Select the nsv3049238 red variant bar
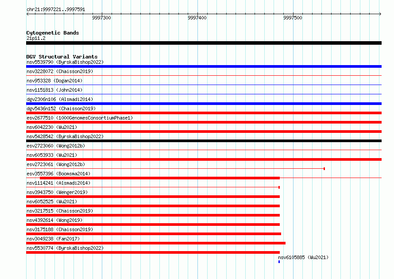This screenshot has width=394, height=279. tap(156, 243)
